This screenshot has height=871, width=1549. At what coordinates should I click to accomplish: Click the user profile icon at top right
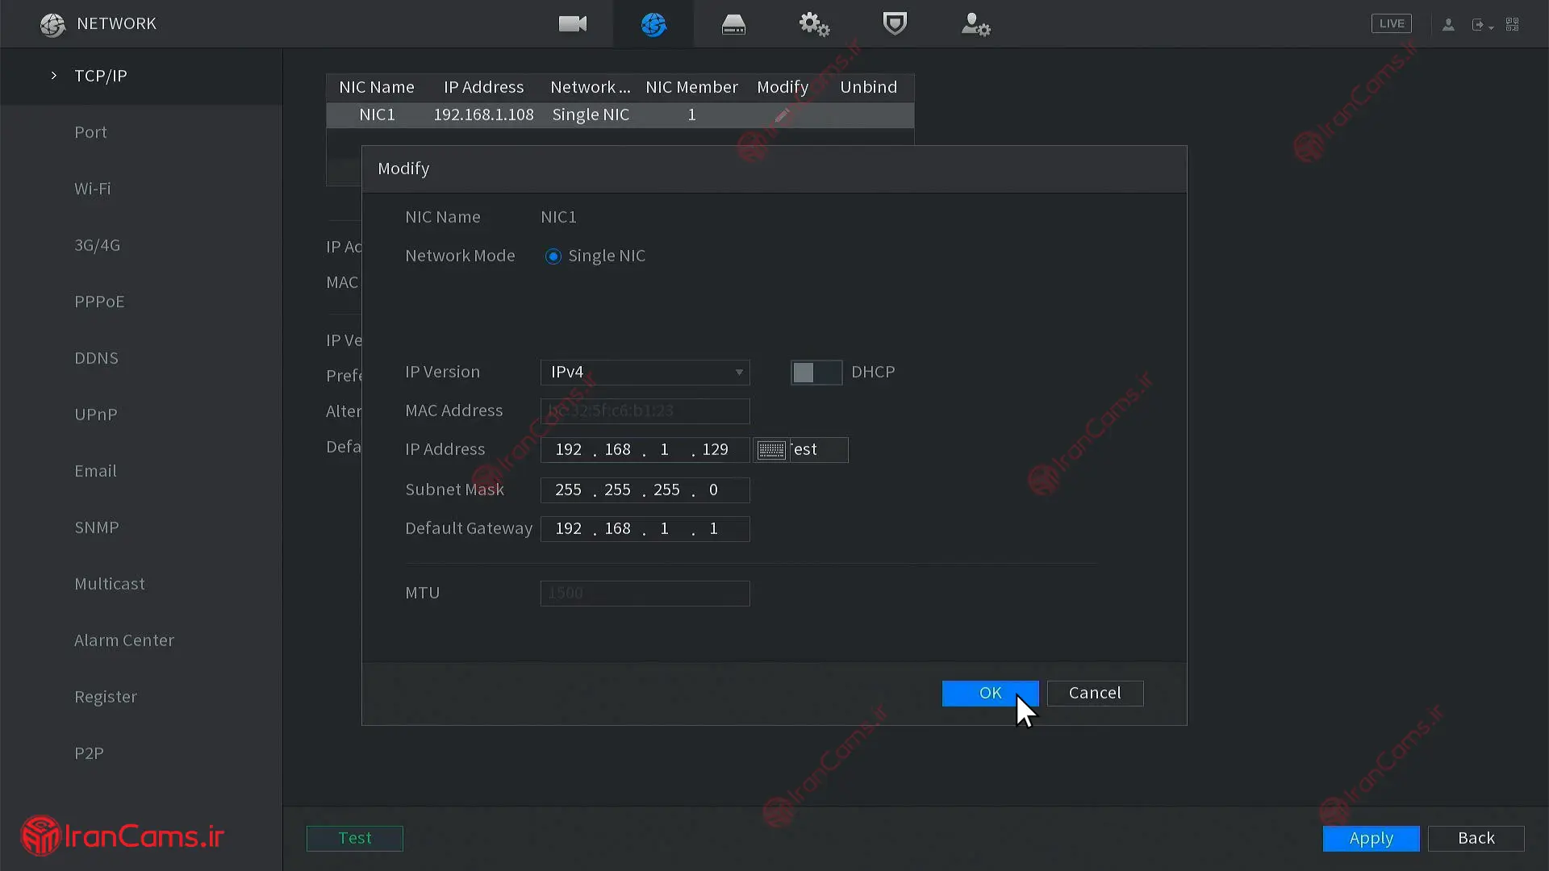[x=1448, y=25]
